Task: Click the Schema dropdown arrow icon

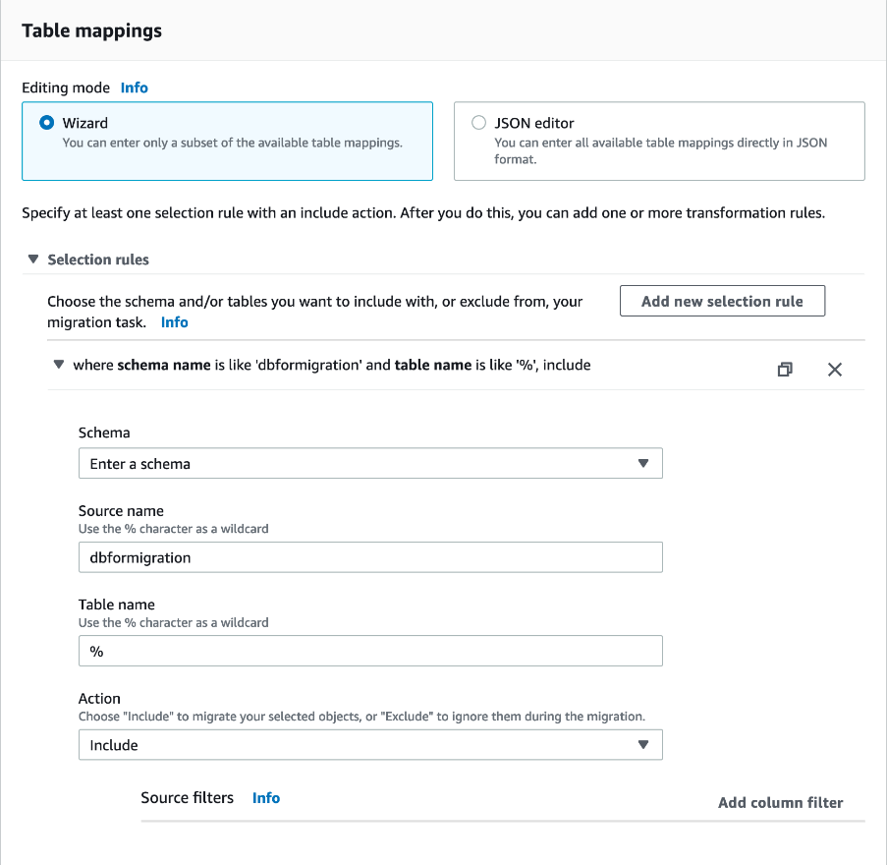Action: tap(643, 463)
